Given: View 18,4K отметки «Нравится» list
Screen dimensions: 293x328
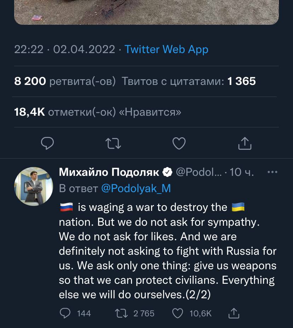Looking at the screenshot, I should tap(98, 112).
